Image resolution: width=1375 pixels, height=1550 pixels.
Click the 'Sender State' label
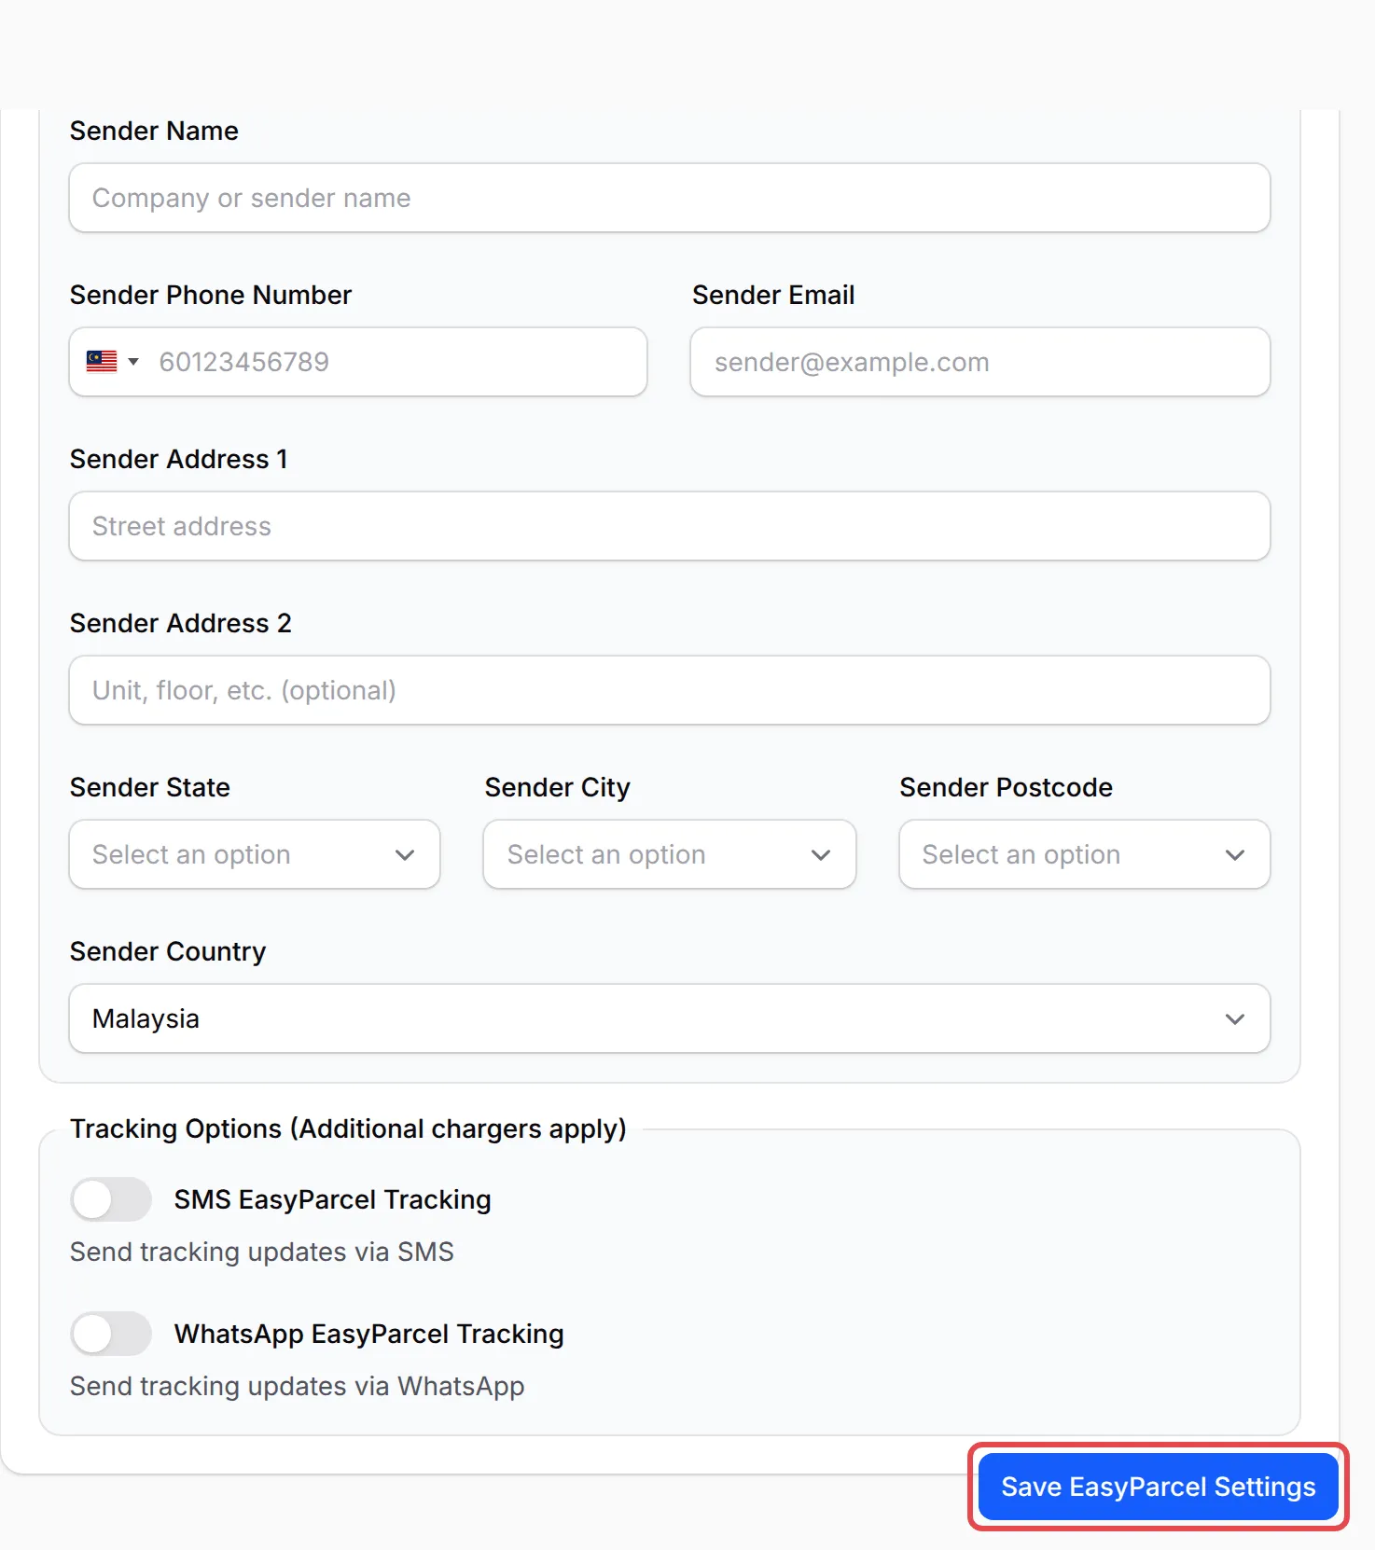coord(150,787)
